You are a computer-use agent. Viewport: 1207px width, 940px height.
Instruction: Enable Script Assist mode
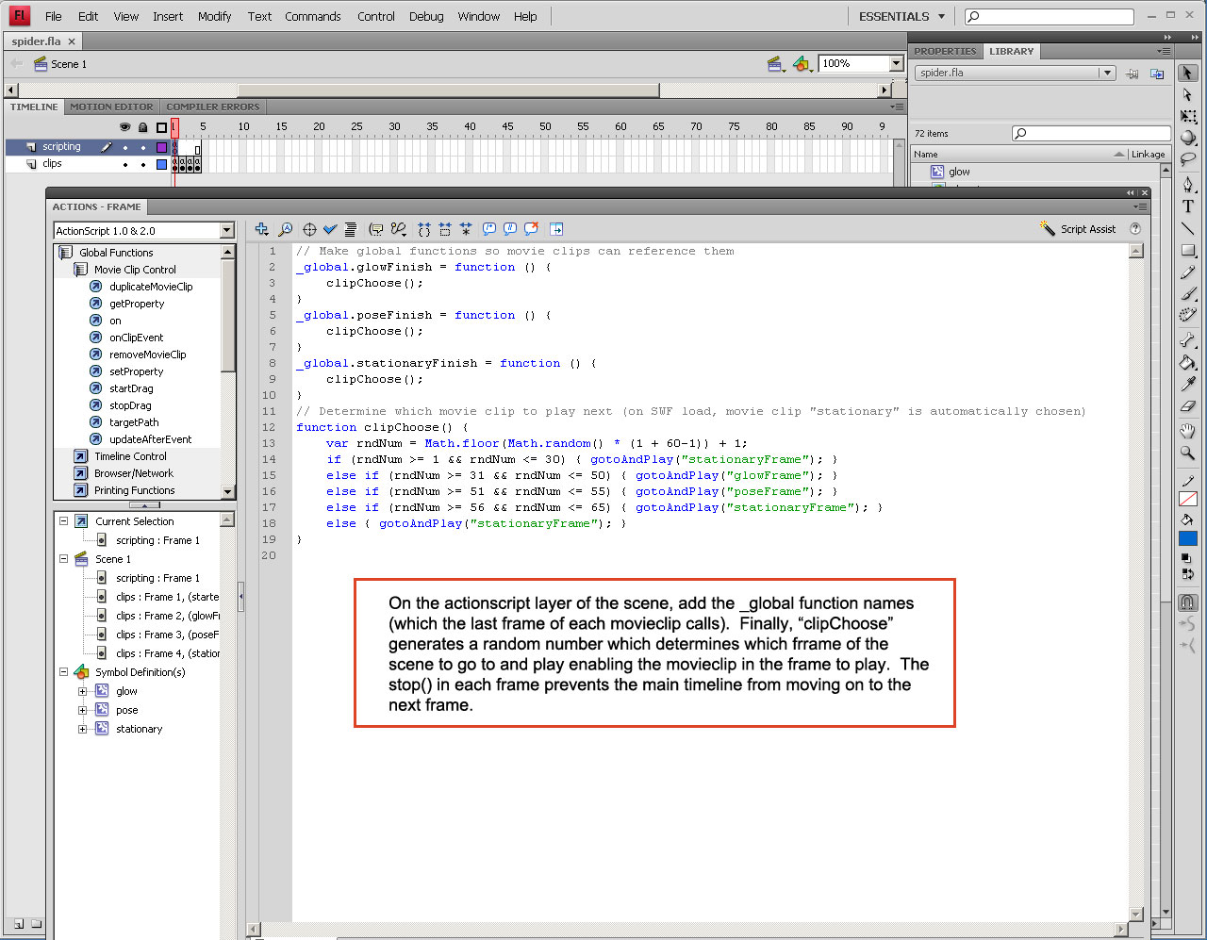coord(1078,229)
